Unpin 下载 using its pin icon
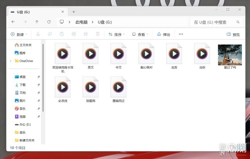Image resolution: width=250 pixels, height=159 pixels. pyautogui.click(x=39, y=85)
